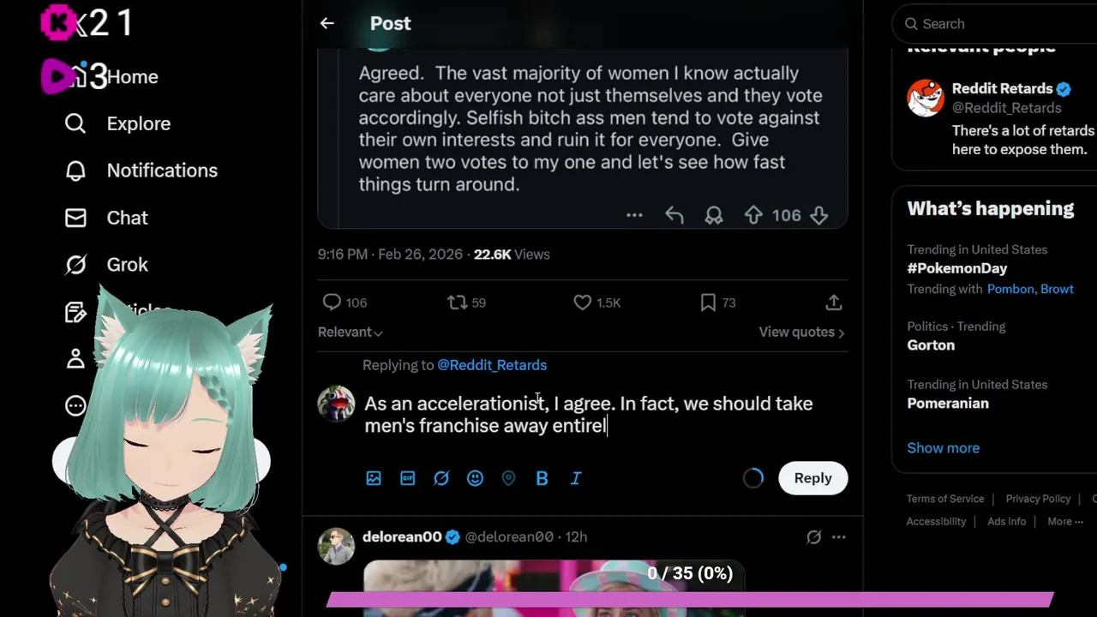Go back using the Post arrow

(327, 24)
